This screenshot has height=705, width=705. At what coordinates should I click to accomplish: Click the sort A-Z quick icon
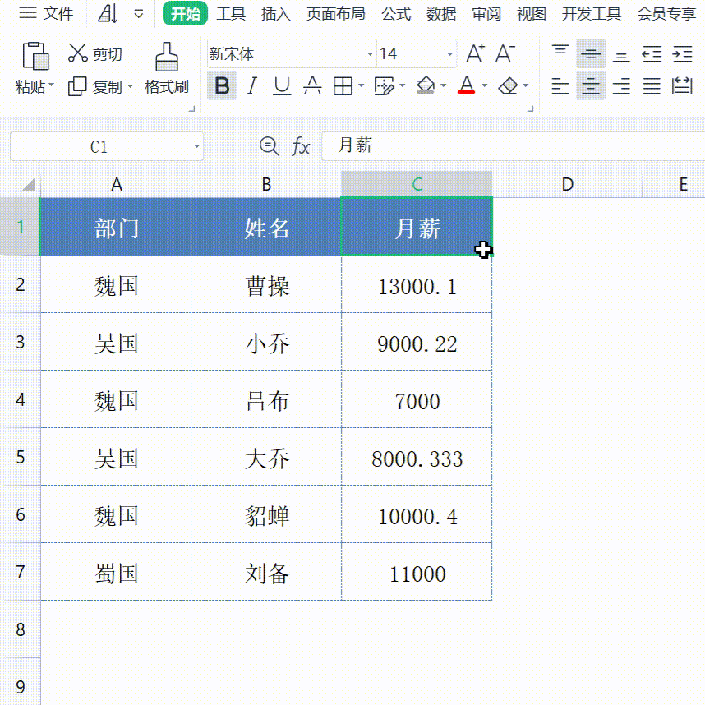tap(108, 13)
